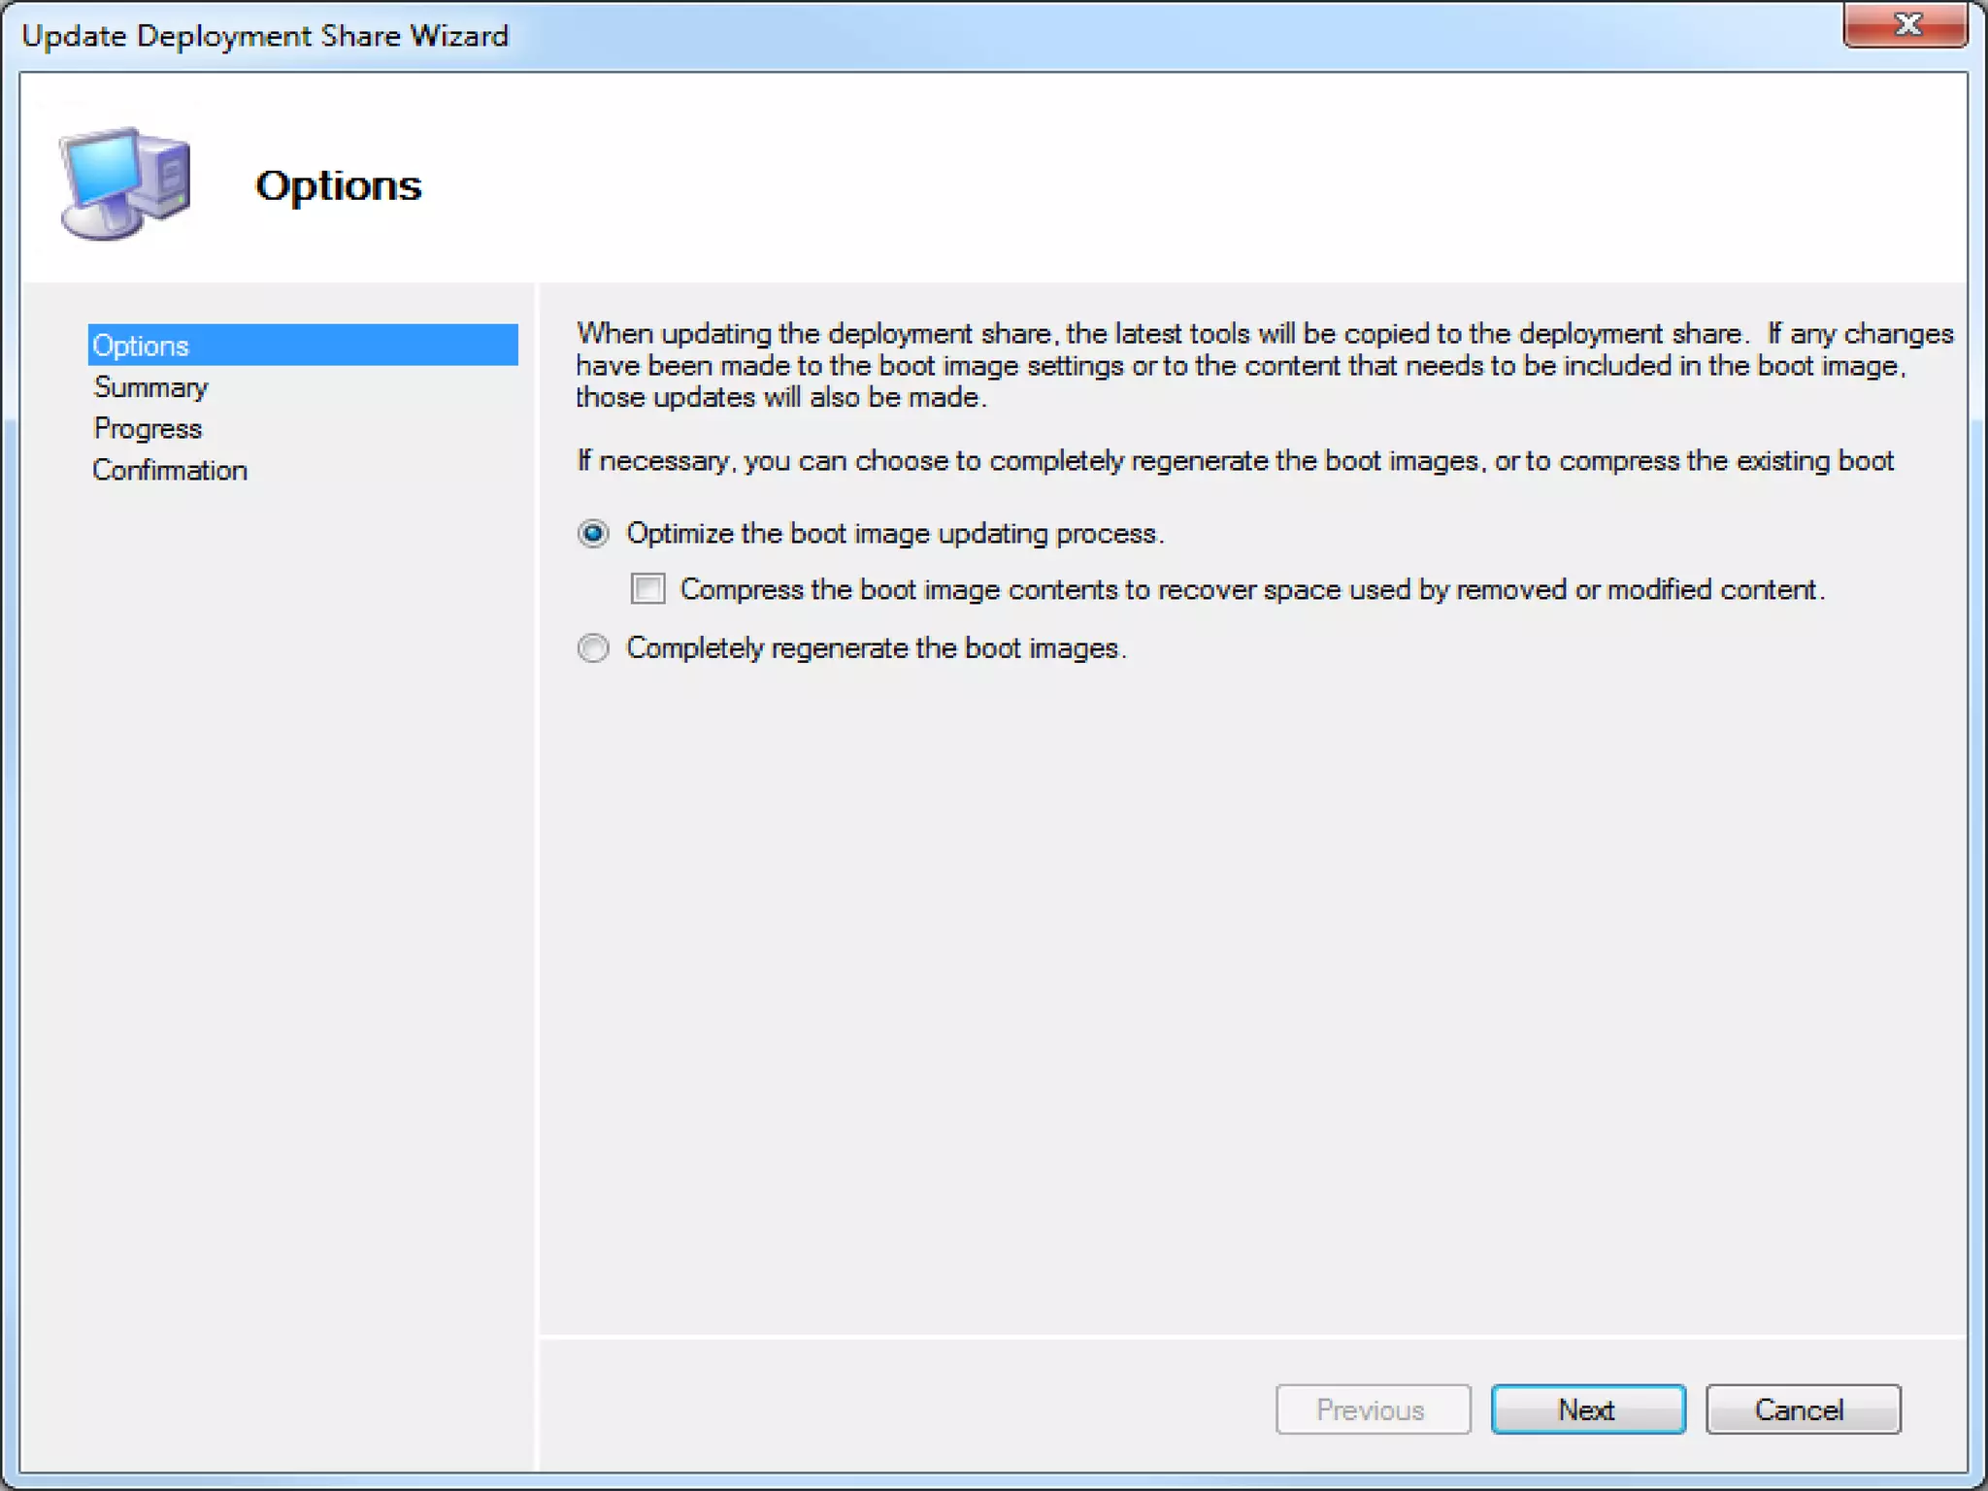This screenshot has height=1491, width=1988.
Task: Click the Update Deployment Share Wizard title bar
Action: (x=264, y=36)
